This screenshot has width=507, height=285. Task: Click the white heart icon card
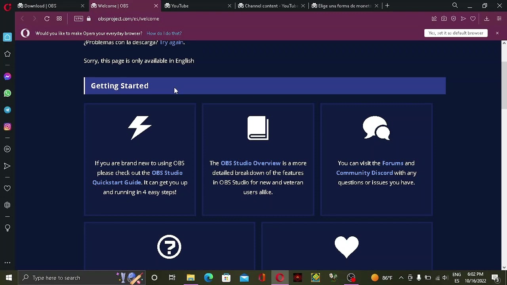347,247
